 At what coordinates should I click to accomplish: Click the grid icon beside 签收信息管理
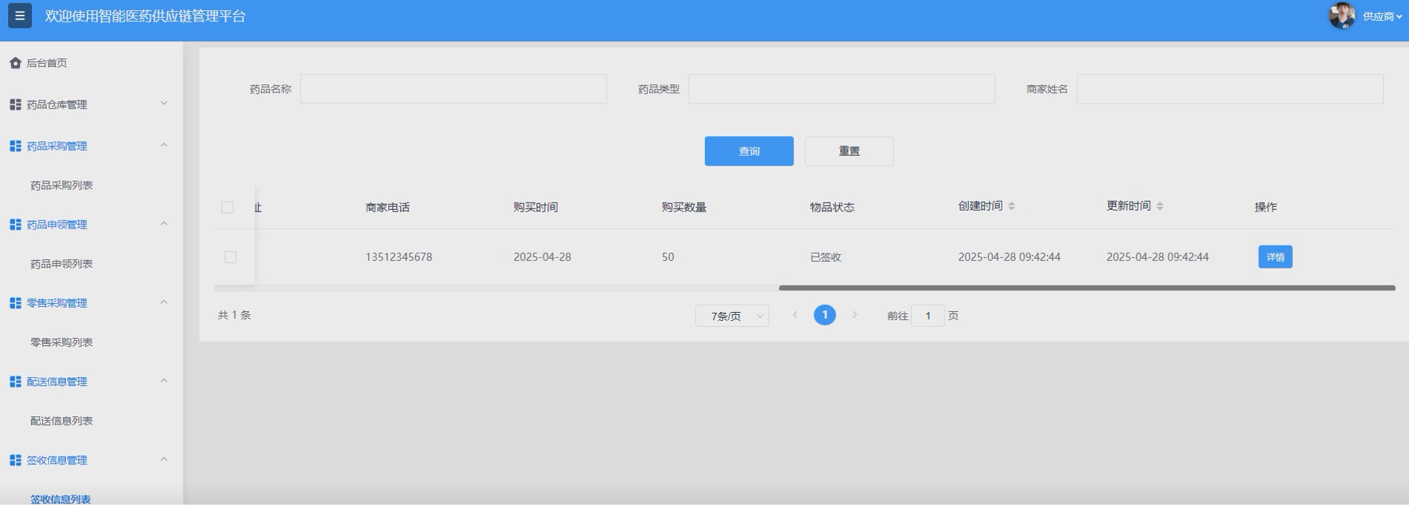pyautogui.click(x=16, y=460)
